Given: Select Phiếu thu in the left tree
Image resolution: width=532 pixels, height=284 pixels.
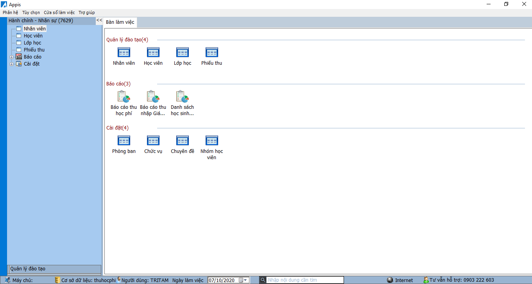Looking at the screenshot, I should point(34,50).
